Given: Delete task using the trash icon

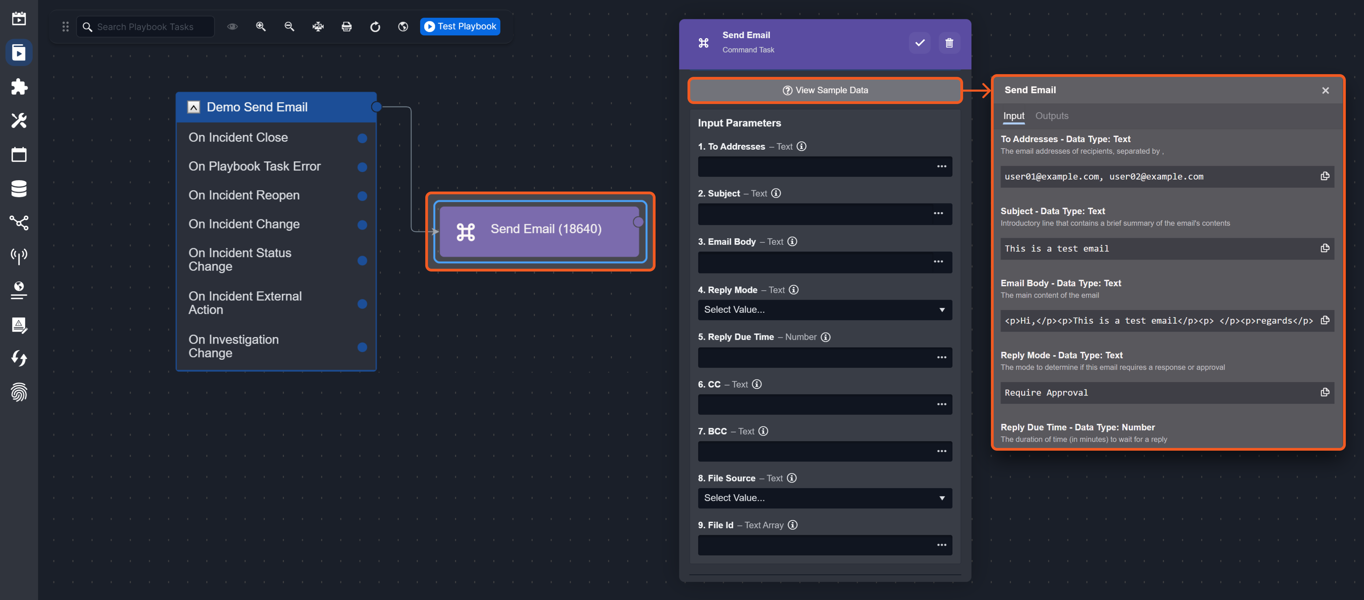Looking at the screenshot, I should 949,43.
